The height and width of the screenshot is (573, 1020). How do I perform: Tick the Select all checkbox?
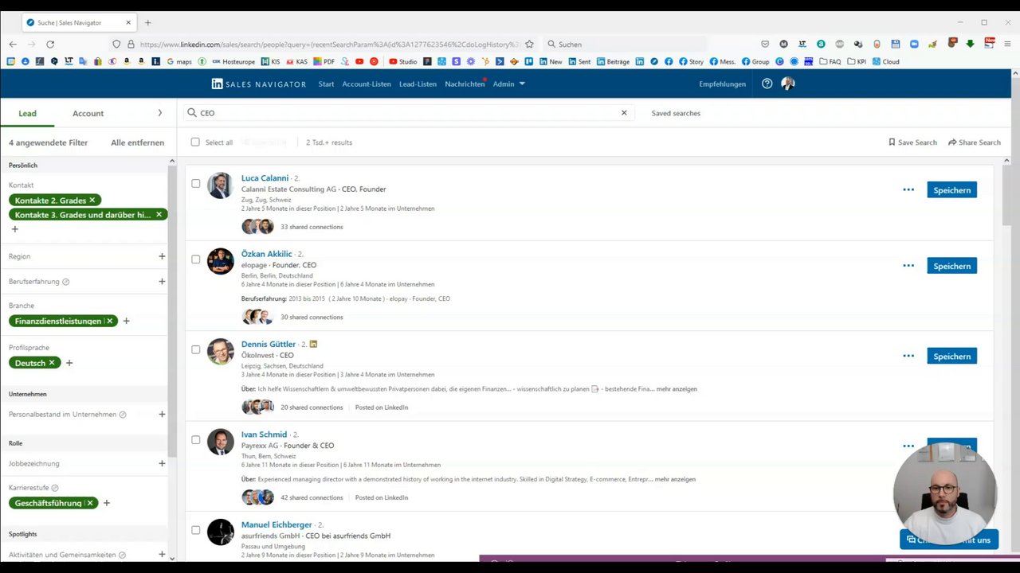coord(195,142)
